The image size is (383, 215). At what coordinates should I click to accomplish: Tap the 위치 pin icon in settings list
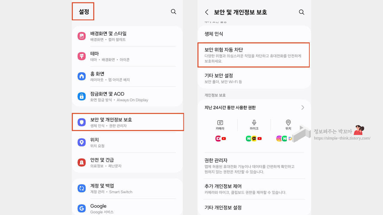82,142
